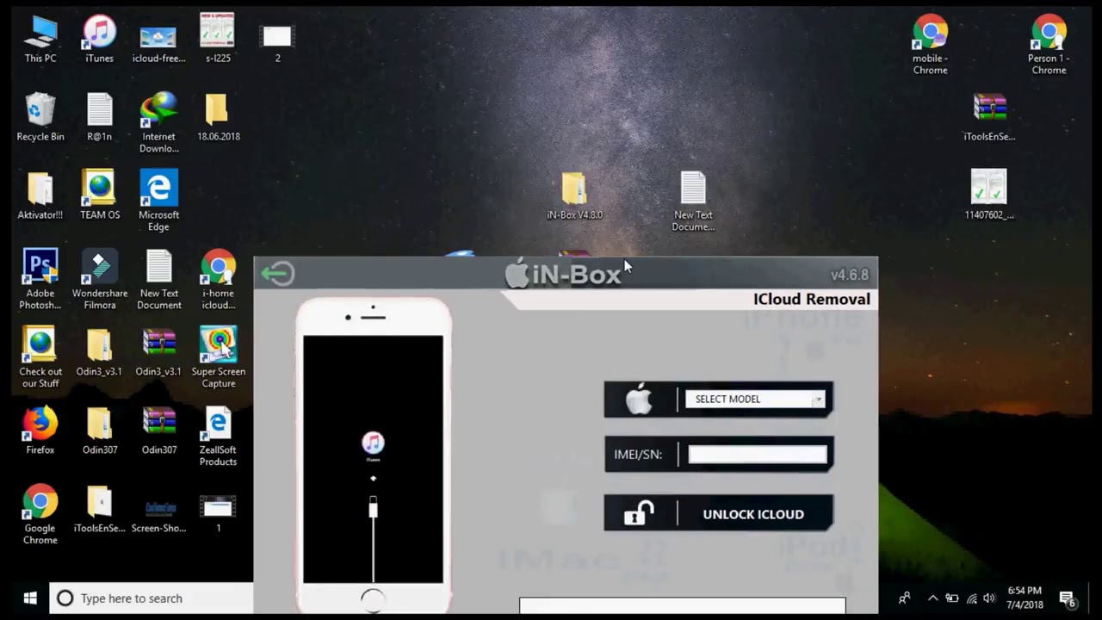Select the Odin307 folder
Viewport: 1102px width, 620px height.
tap(99, 431)
